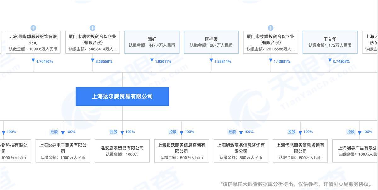Click the 控股 tag above 上海悦导电子商务有限公司

[54, 132]
